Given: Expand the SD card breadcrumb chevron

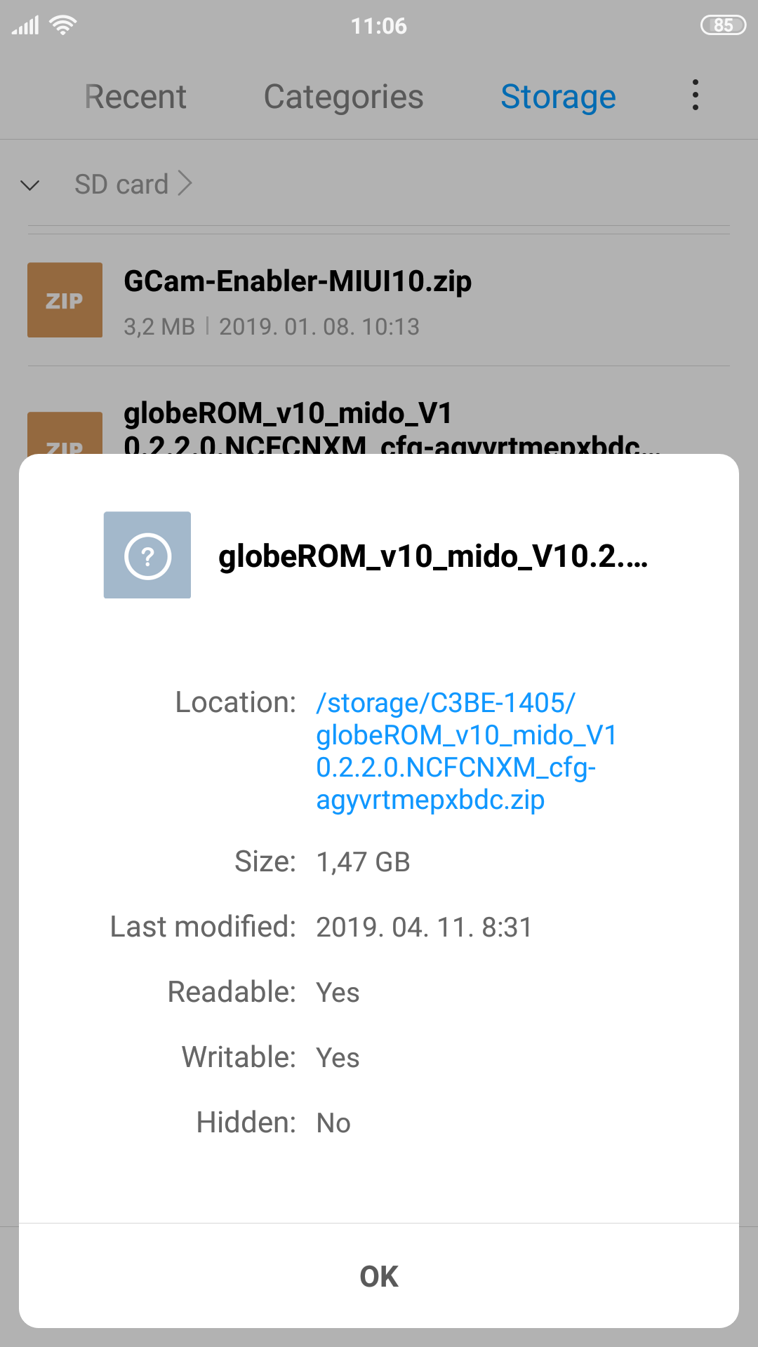Looking at the screenshot, I should pyautogui.click(x=185, y=184).
